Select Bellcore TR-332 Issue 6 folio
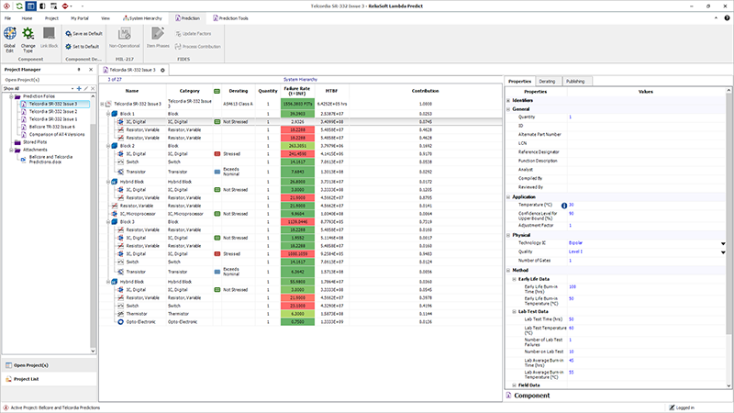The height and width of the screenshot is (413, 734). (52, 127)
